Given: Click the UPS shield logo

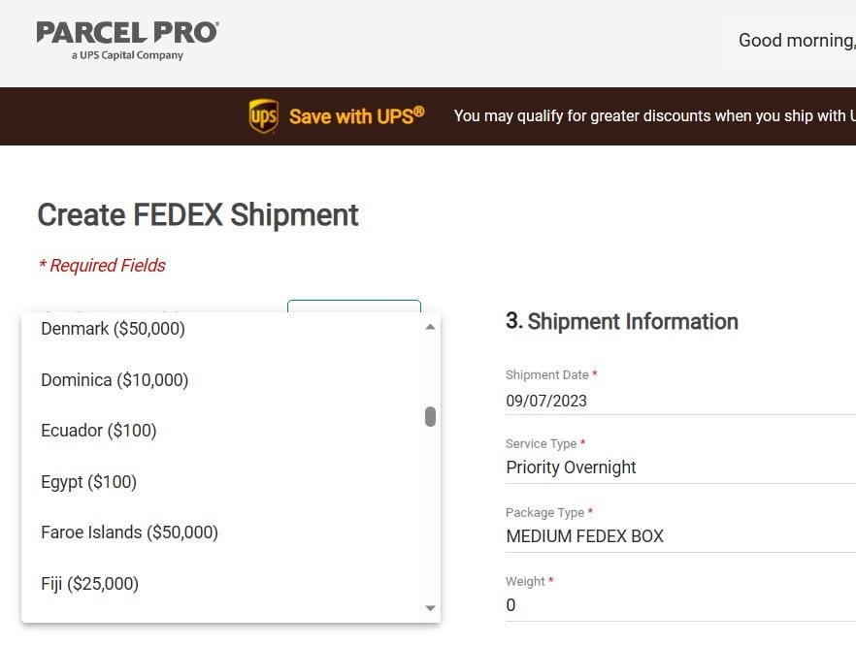Looking at the screenshot, I should 263,116.
